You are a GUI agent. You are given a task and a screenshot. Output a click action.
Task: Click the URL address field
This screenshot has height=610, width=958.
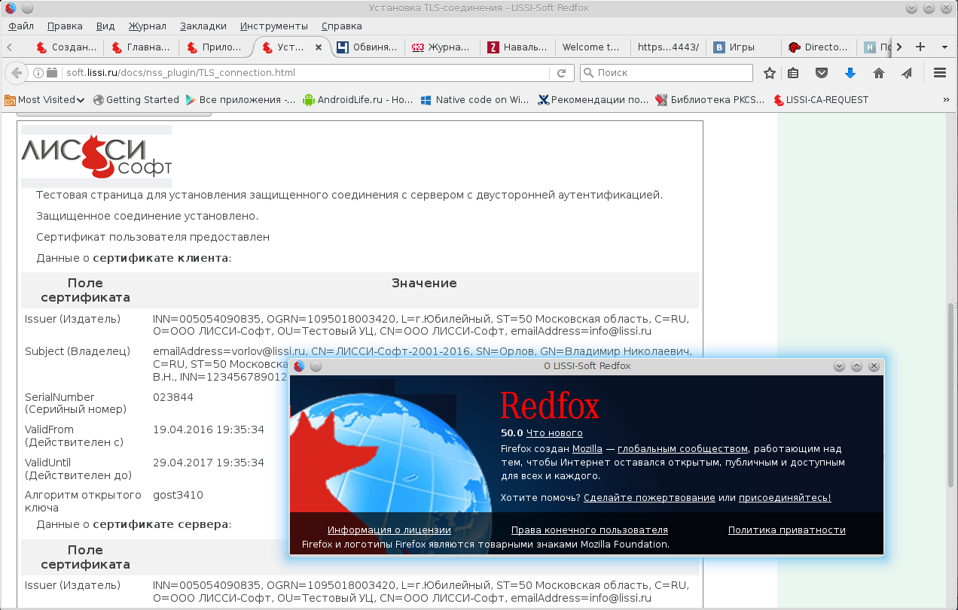tap(305, 73)
